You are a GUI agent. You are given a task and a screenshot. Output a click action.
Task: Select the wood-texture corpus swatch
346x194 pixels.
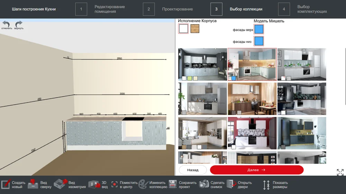tap(195, 29)
